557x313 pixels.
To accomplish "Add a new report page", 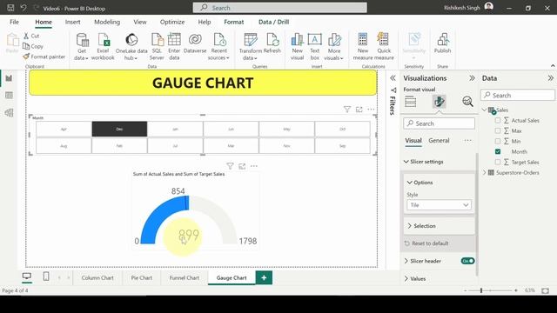I will 264,277.
